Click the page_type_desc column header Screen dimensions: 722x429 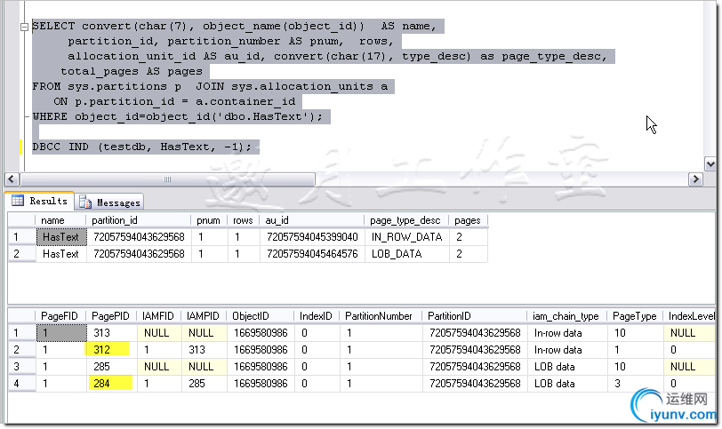pos(406,220)
